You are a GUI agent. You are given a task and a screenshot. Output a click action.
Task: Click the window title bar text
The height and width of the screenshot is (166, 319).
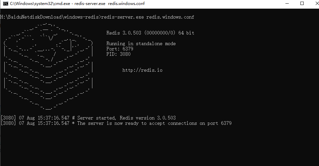(77, 3)
